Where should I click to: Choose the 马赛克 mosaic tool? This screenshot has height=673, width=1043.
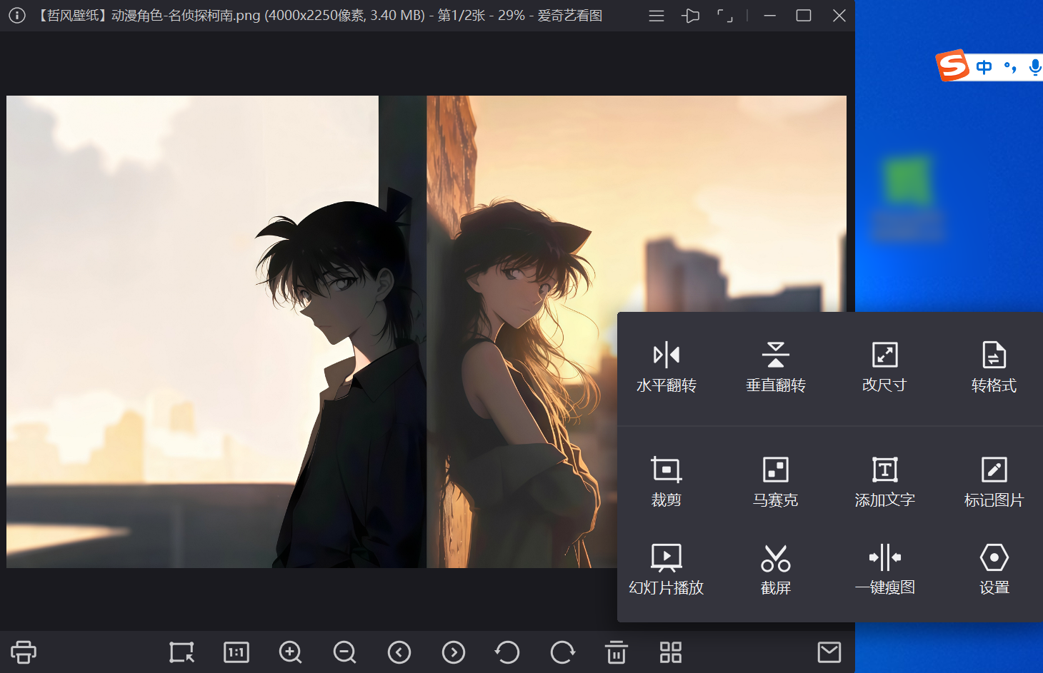[x=776, y=482]
